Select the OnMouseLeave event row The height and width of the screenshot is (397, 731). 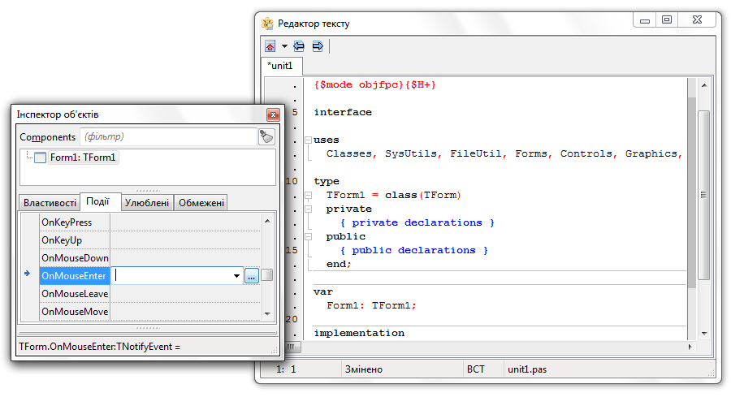tap(149, 294)
